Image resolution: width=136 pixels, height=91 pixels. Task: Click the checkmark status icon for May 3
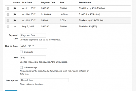pos(15,27)
